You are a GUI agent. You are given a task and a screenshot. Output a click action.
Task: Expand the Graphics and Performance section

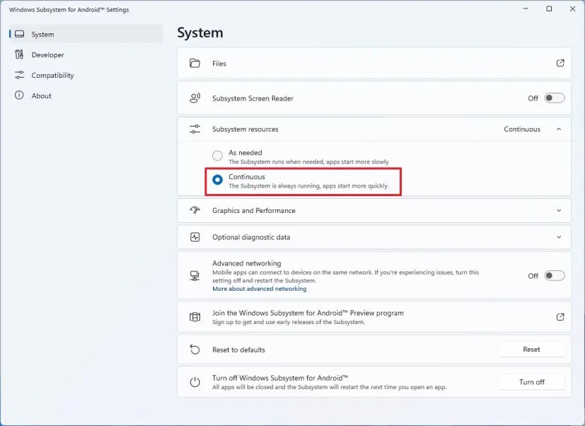tap(558, 210)
